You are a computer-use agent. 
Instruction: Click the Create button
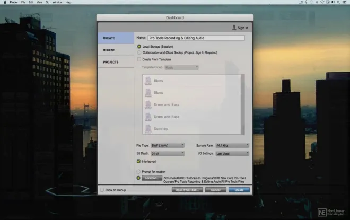point(239,190)
